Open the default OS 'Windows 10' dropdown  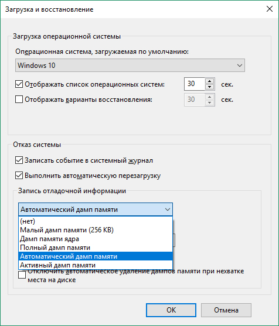pos(130,66)
